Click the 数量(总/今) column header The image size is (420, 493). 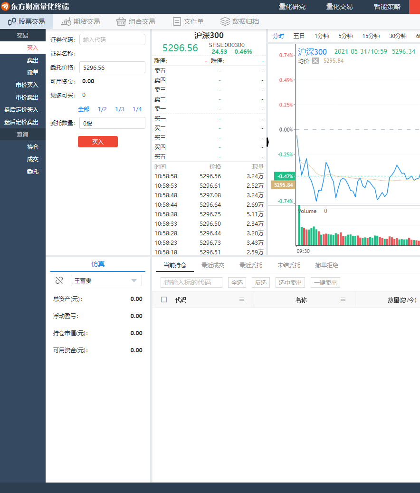402,300
